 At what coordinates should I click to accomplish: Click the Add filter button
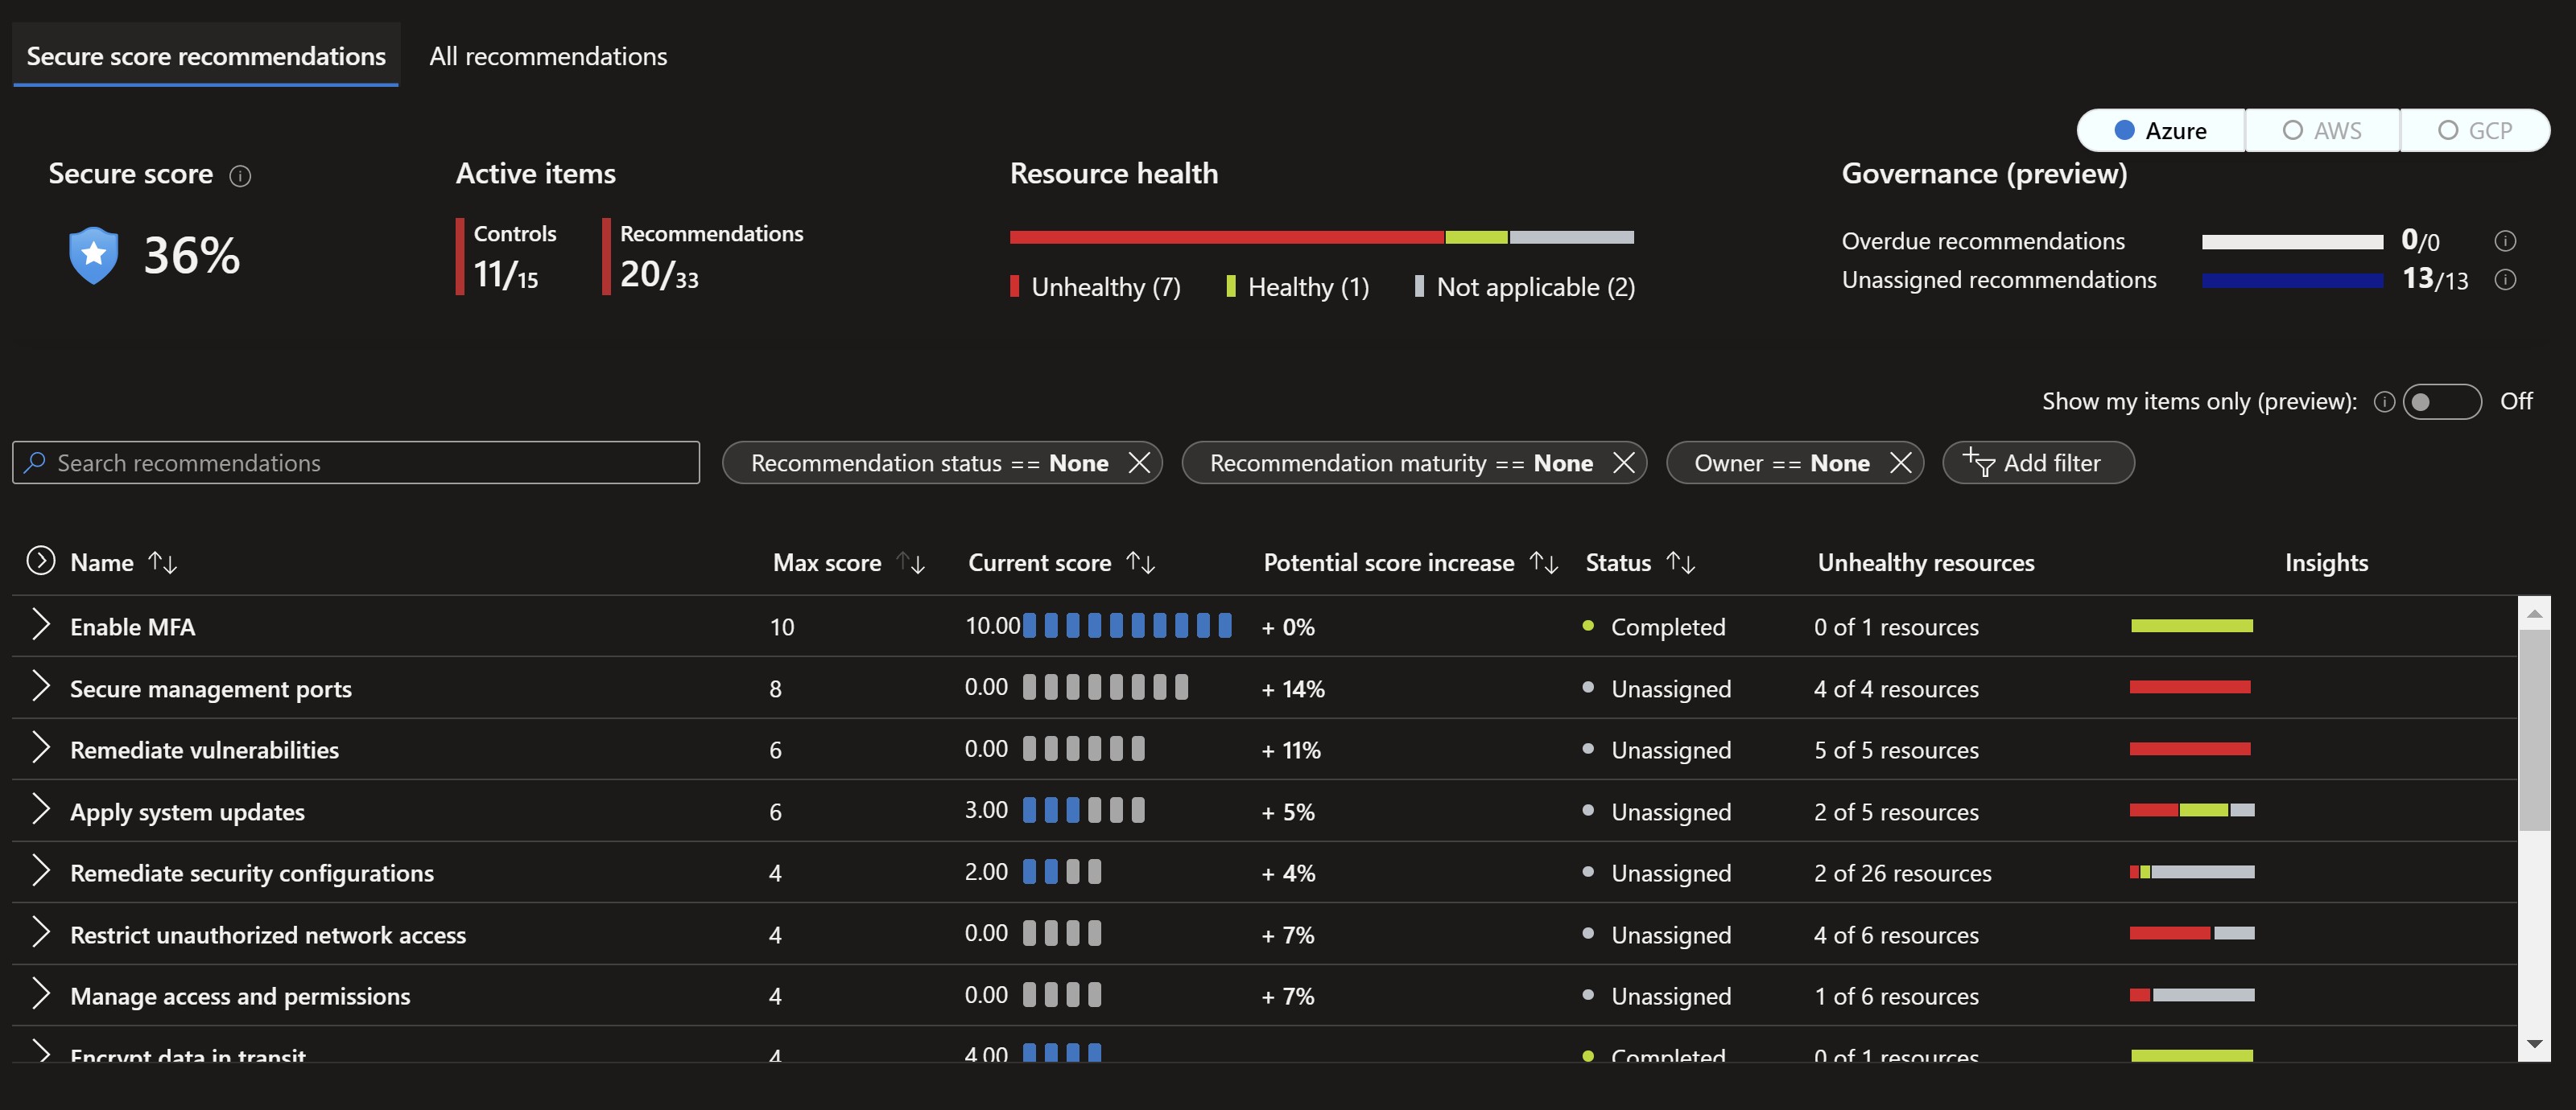2038,462
